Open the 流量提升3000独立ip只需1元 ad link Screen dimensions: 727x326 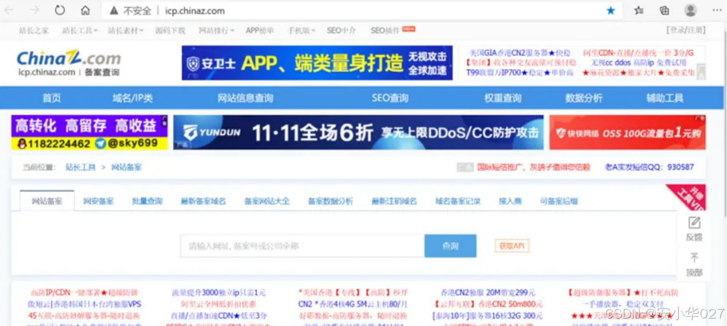tap(218, 292)
